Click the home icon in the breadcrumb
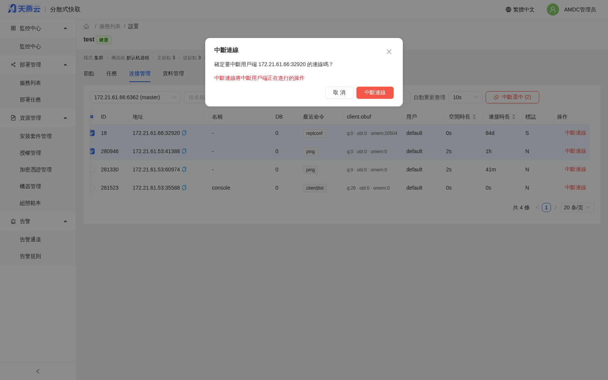Image resolution: width=608 pixels, height=380 pixels. tap(86, 26)
